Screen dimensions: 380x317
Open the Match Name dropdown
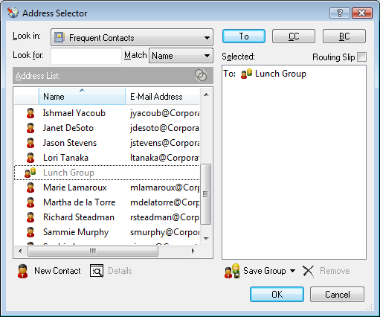coord(181,56)
